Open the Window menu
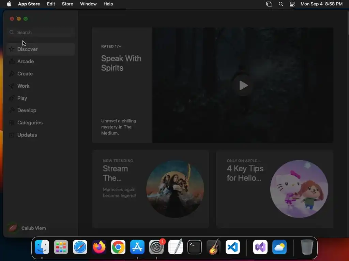Viewport: 349px width, 261px height. point(88,4)
